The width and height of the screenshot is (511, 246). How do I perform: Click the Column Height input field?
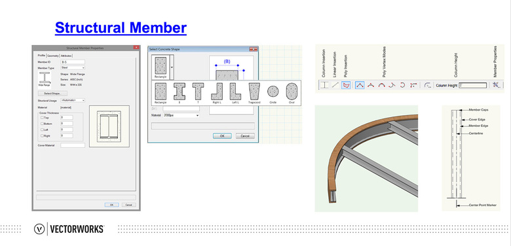pyautogui.click(x=472, y=85)
